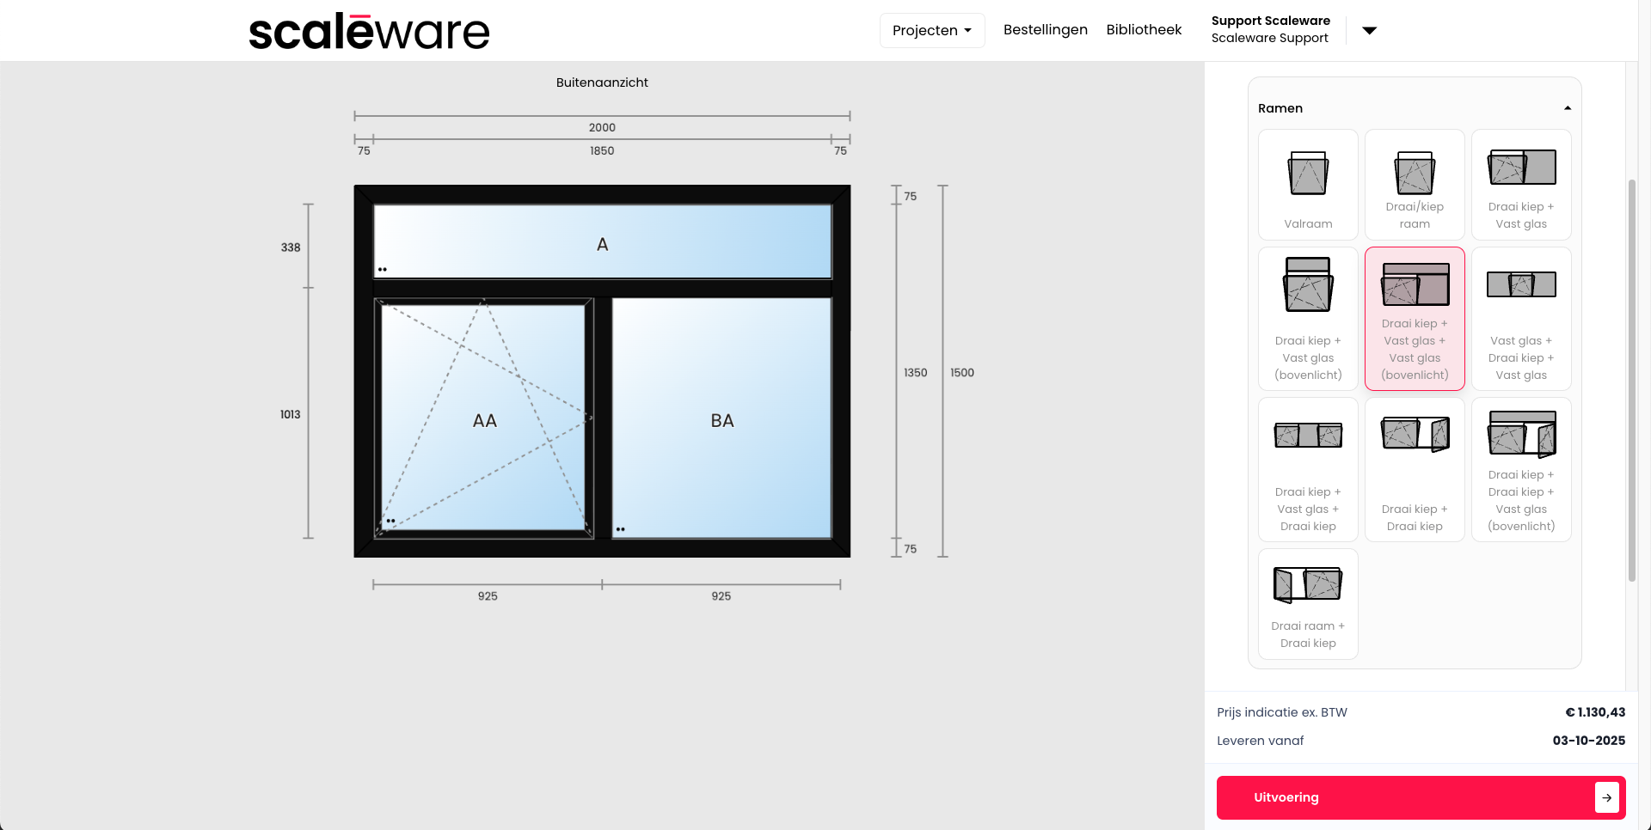The height and width of the screenshot is (830, 1651).
Task: Click the arrow icon on Uitvoering button
Action: [x=1606, y=797]
